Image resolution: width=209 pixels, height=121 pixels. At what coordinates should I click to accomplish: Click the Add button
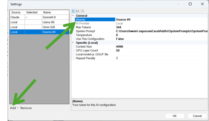[13, 108]
